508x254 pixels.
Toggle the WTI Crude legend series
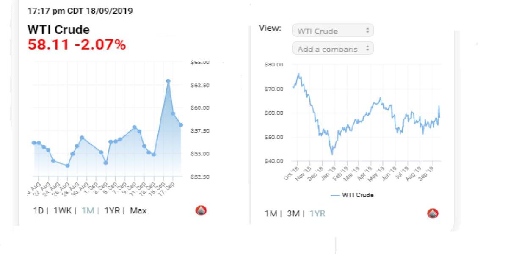point(352,195)
